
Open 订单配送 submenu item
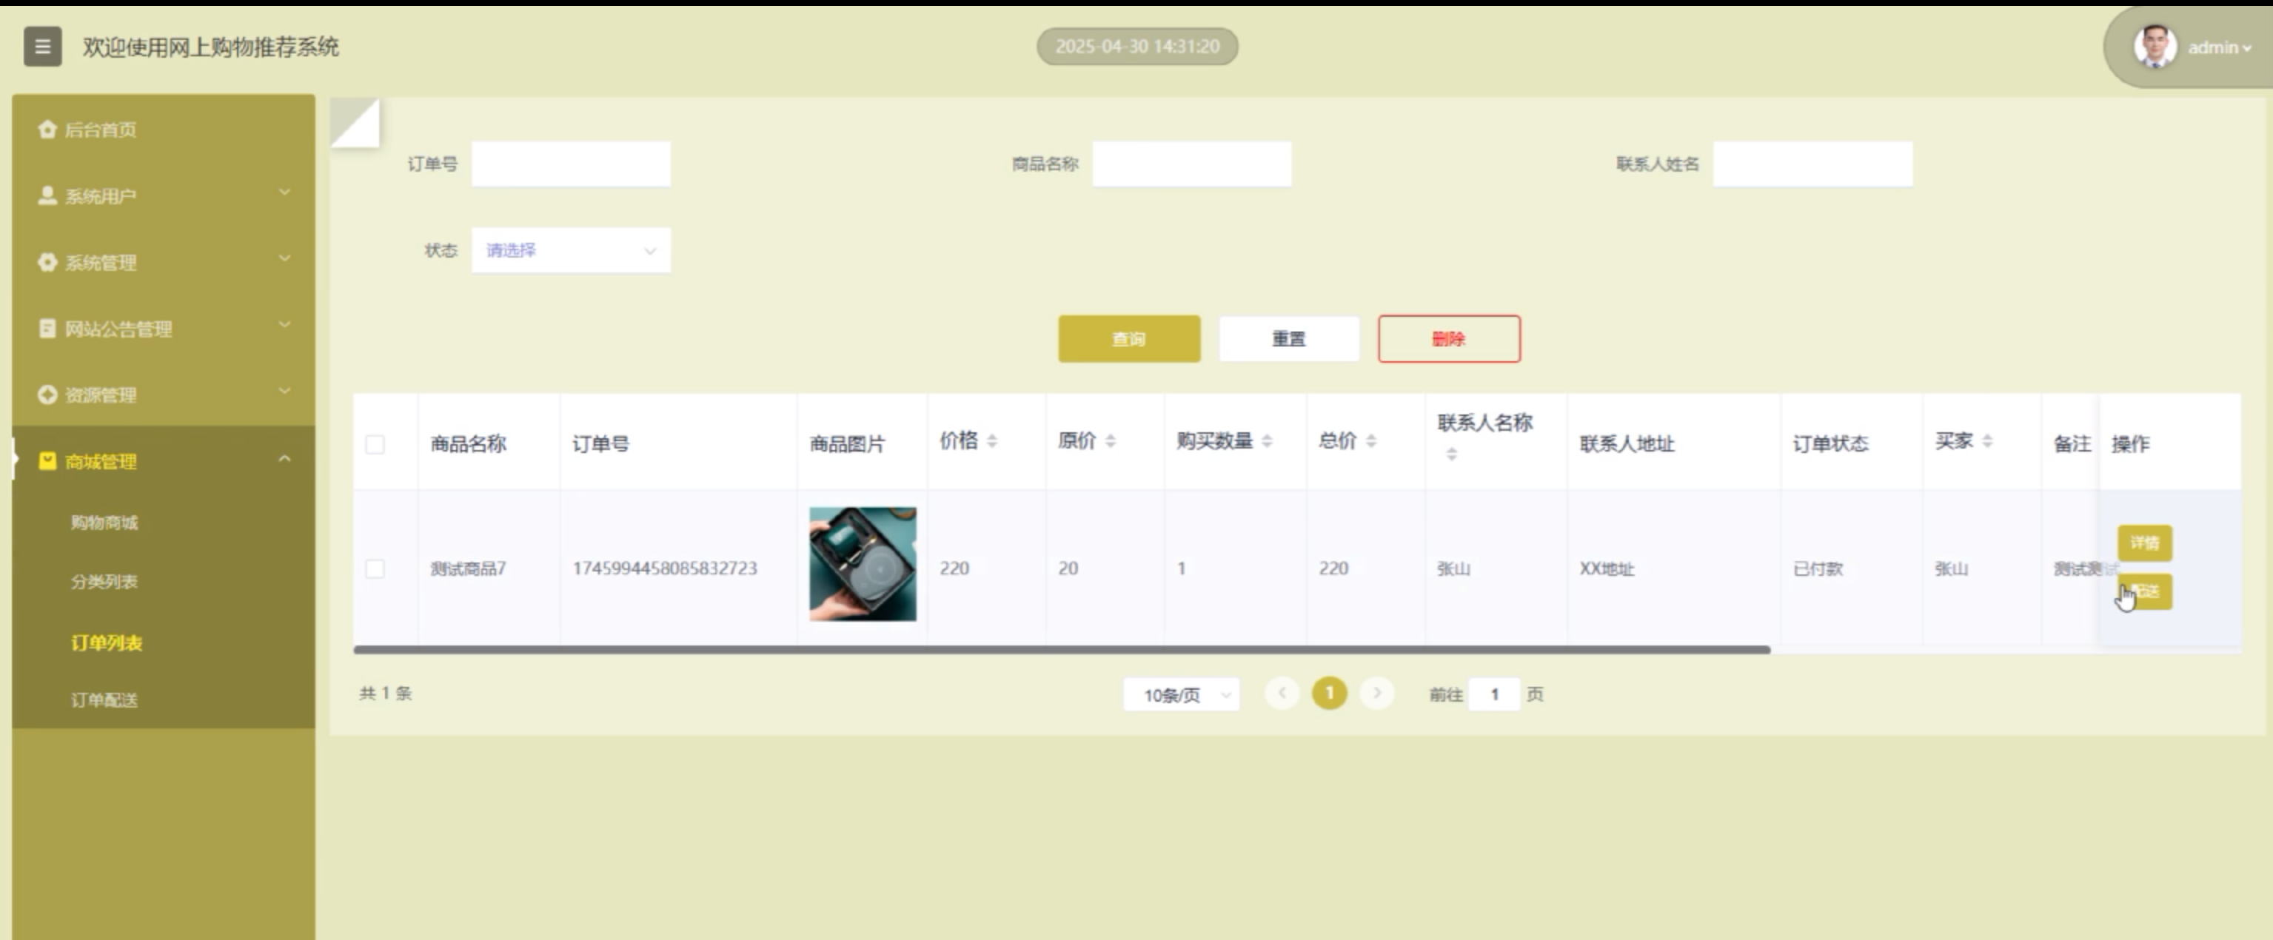(x=104, y=700)
